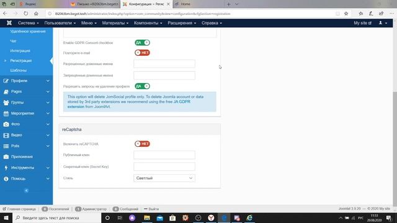Focus the allowed domain names field
The width and height of the screenshot is (397, 223).
click(x=164, y=64)
